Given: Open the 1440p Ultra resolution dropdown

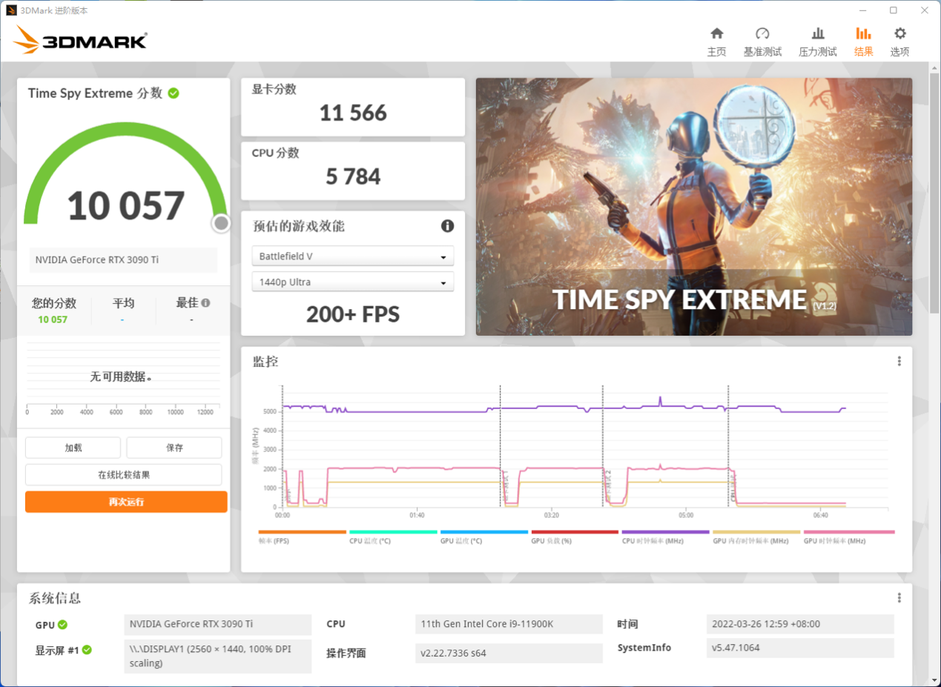Looking at the screenshot, I should coord(353,282).
